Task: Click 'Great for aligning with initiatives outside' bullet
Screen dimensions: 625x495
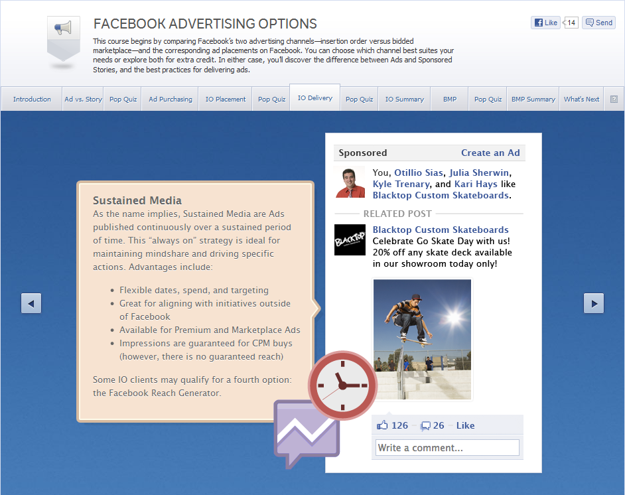Action: 205,303
